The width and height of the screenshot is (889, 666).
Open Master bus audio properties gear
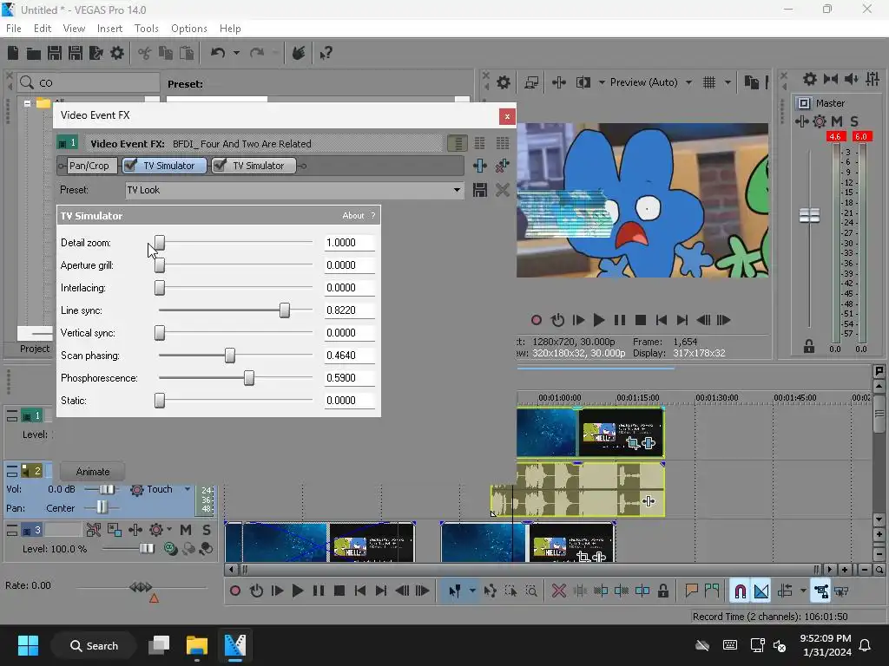810,79
